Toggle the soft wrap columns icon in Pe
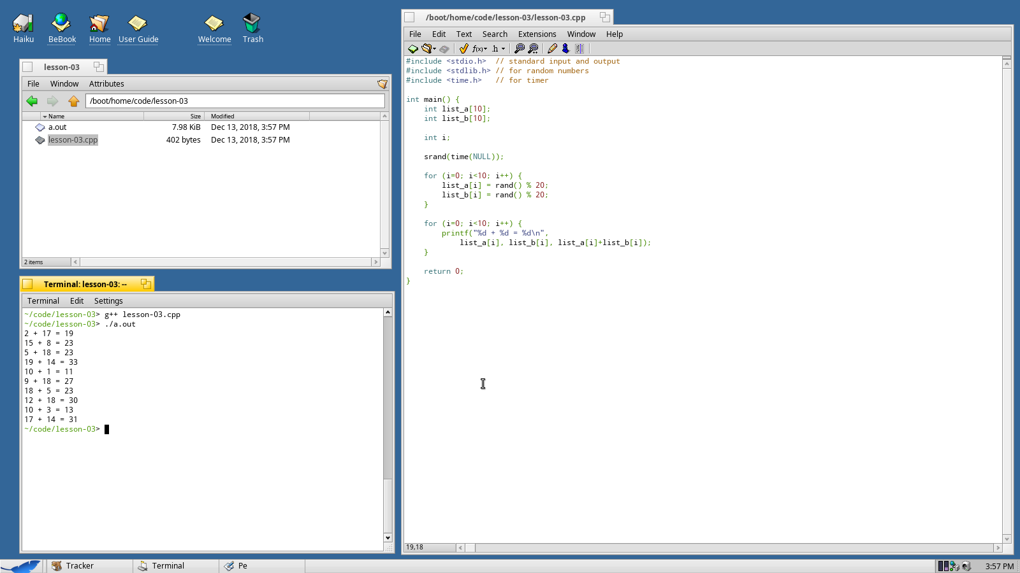Viewport: 1020px width, 573px height. [x=579, y=48]
